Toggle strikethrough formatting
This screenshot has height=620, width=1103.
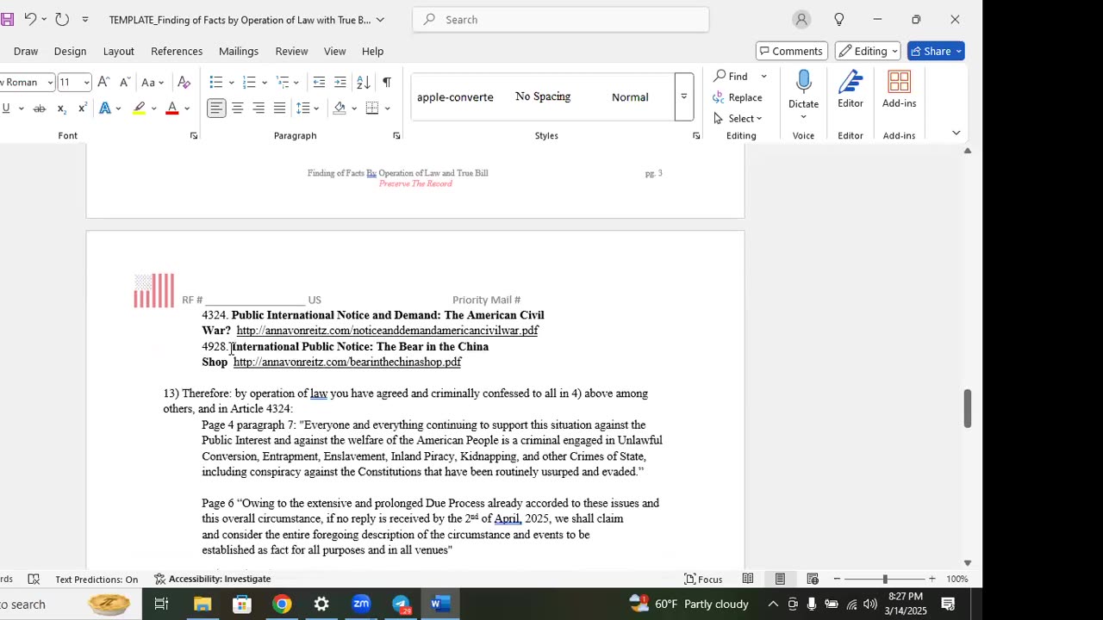pos(39,108)
